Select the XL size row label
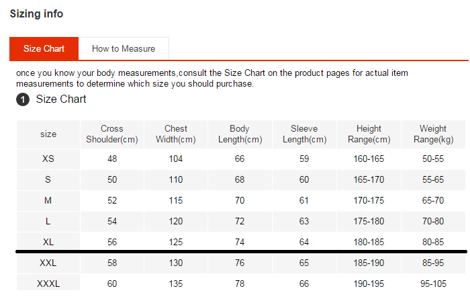 pyautogui.click(x=48, y=242)
